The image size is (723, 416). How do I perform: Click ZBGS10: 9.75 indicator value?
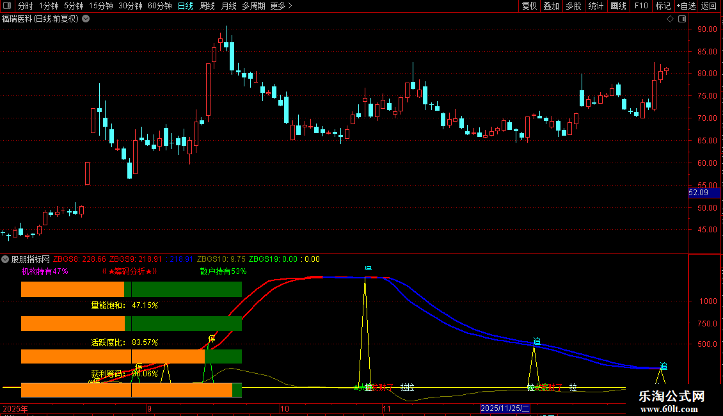coord(221,259)
